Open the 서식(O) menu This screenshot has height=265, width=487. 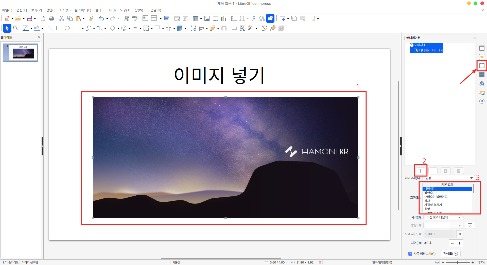65,10
